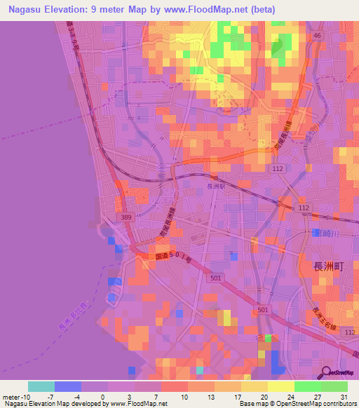The height and width of the screenshot is (408, 359).
Task: Click the lower-right 501 road shield
Action: (263, 310)
